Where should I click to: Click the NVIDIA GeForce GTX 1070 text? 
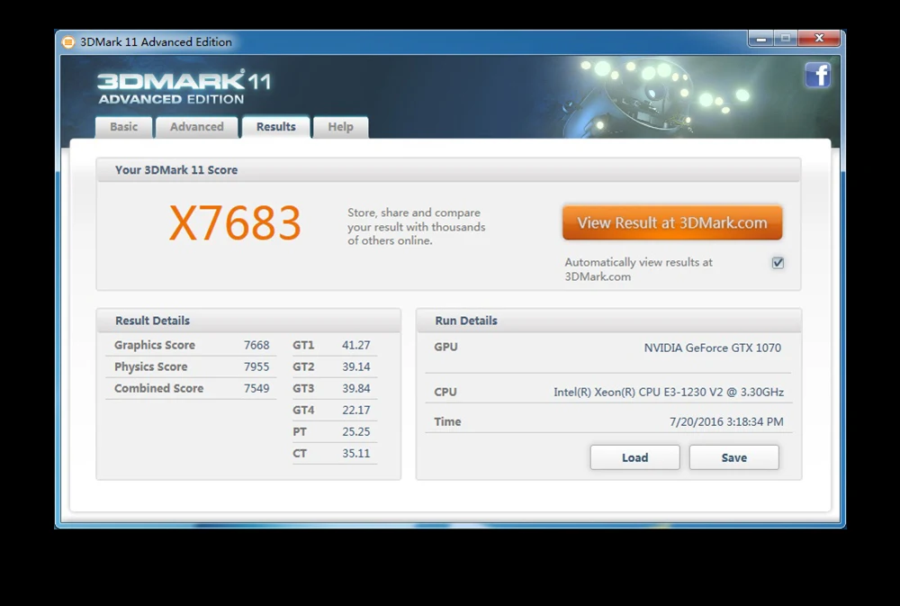pyautogui.click(x=712, y=348)
